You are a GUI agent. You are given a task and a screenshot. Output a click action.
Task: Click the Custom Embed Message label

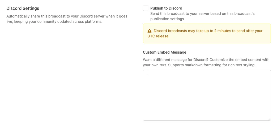coord(164,52)
